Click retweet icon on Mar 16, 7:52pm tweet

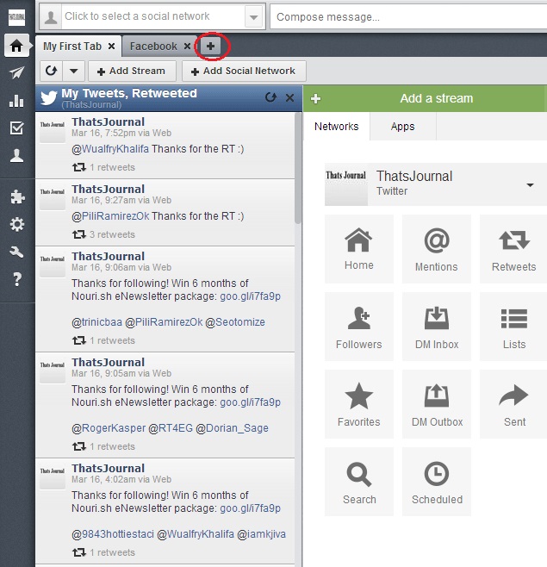click(78, 167)
